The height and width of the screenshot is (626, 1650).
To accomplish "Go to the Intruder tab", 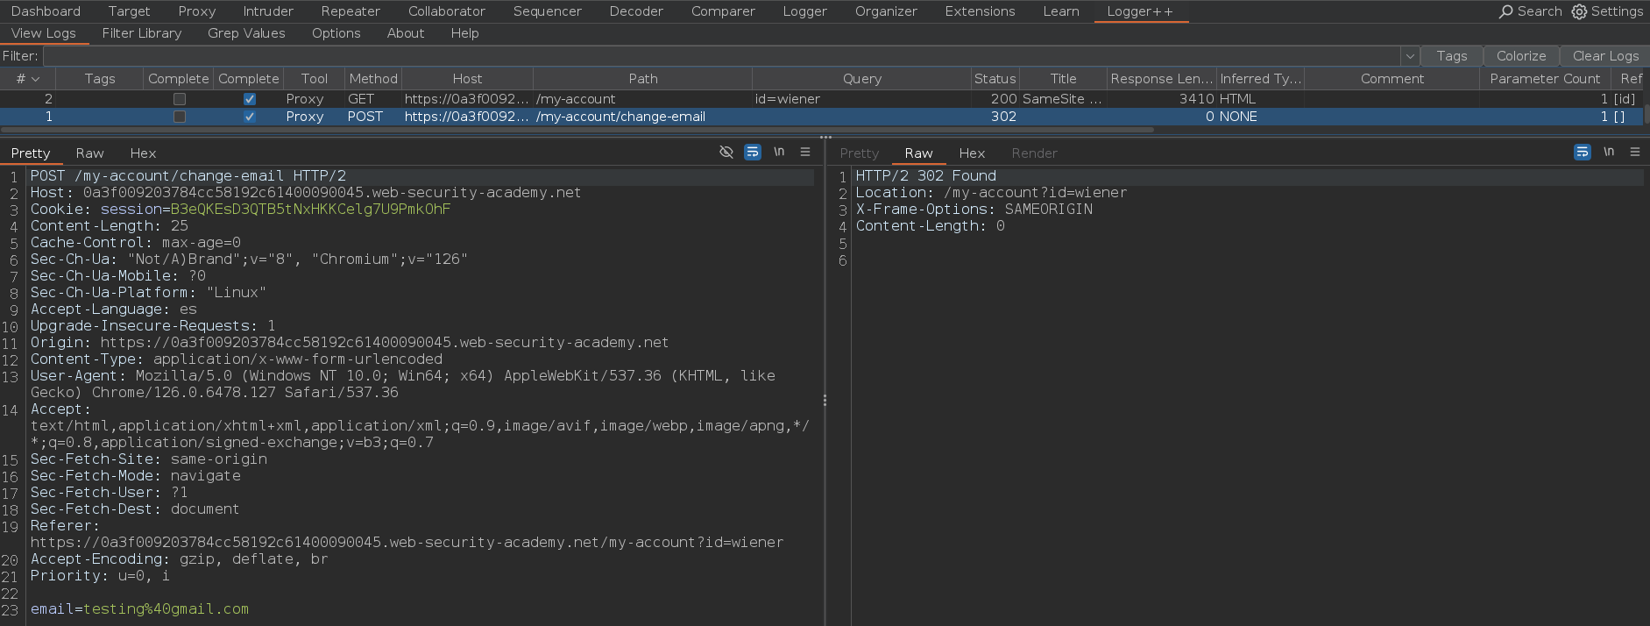I will pyautogui.click(x=268, y=11).
